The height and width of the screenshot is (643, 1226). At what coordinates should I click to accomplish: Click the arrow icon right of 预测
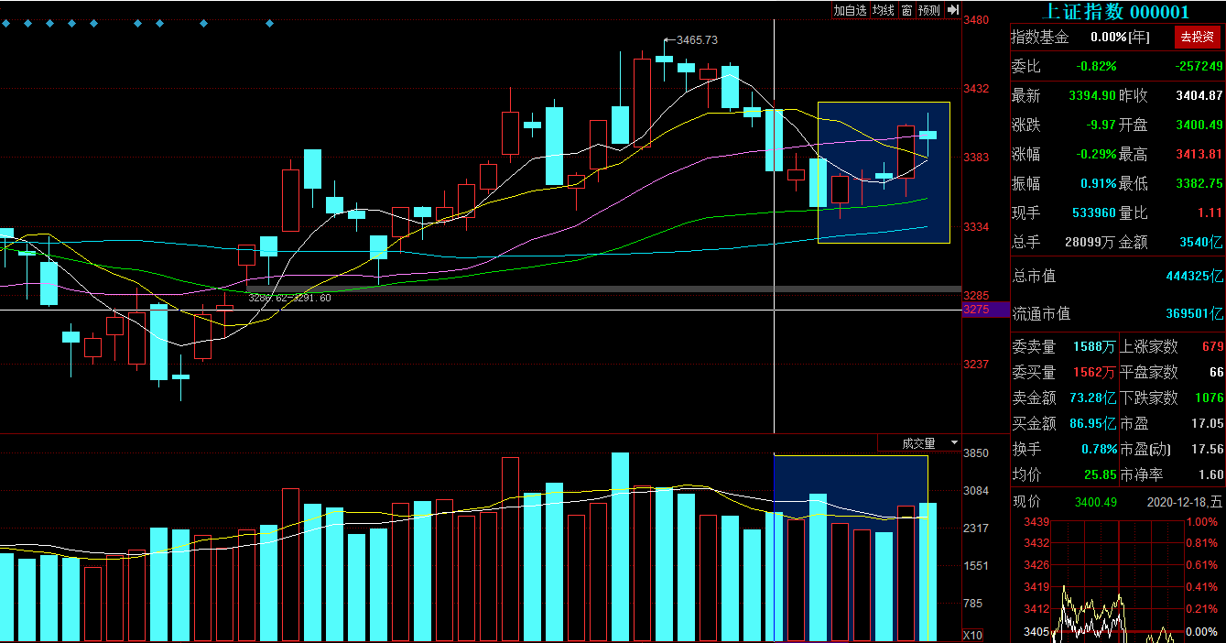[953, 10]
